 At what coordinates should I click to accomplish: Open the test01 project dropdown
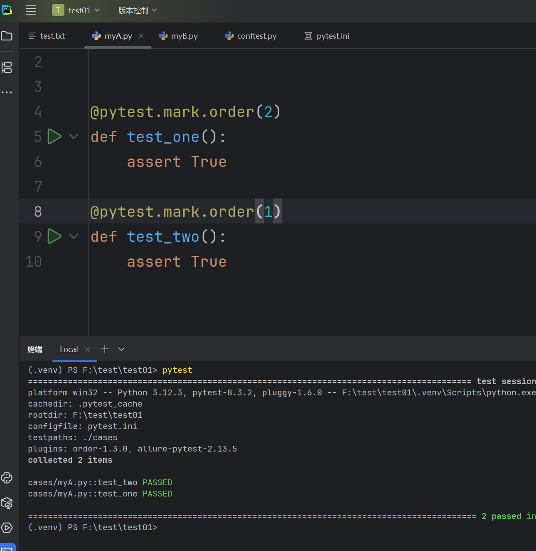[x=84, y=10]
